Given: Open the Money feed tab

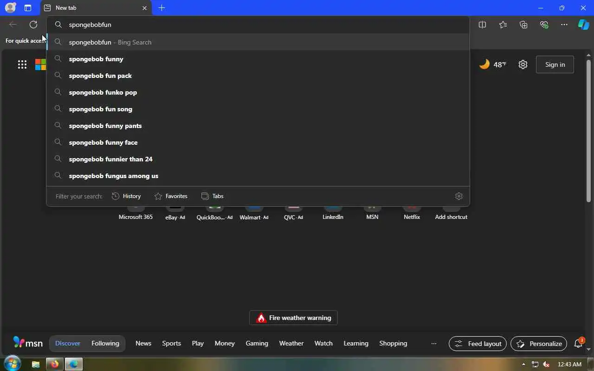Looking at the screenshot, I should point(225,343).
